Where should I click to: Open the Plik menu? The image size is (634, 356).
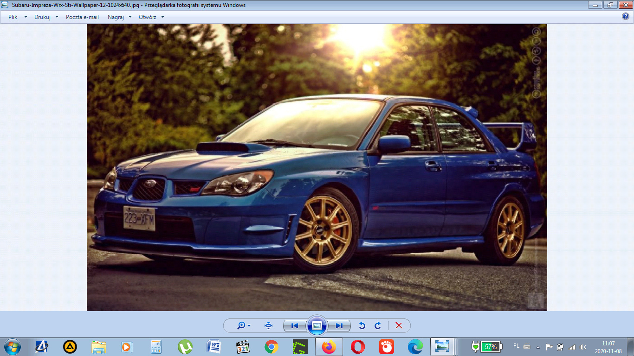13,17
